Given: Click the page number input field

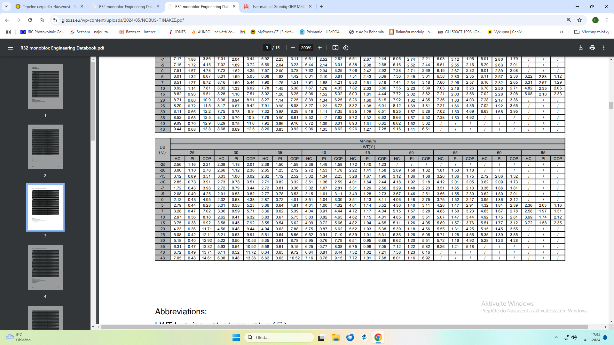Looking at the screenshot, I should 267,48.
